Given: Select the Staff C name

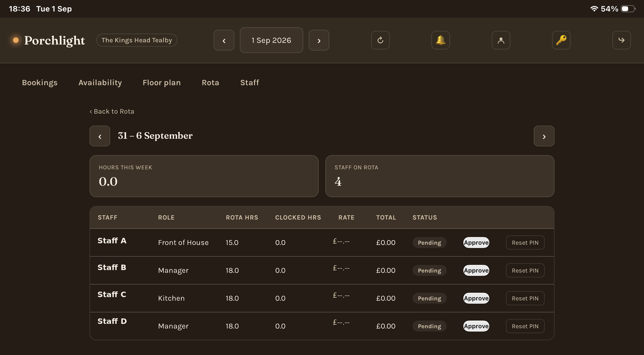Looking at the screenshot, I should tap(112, 294).
